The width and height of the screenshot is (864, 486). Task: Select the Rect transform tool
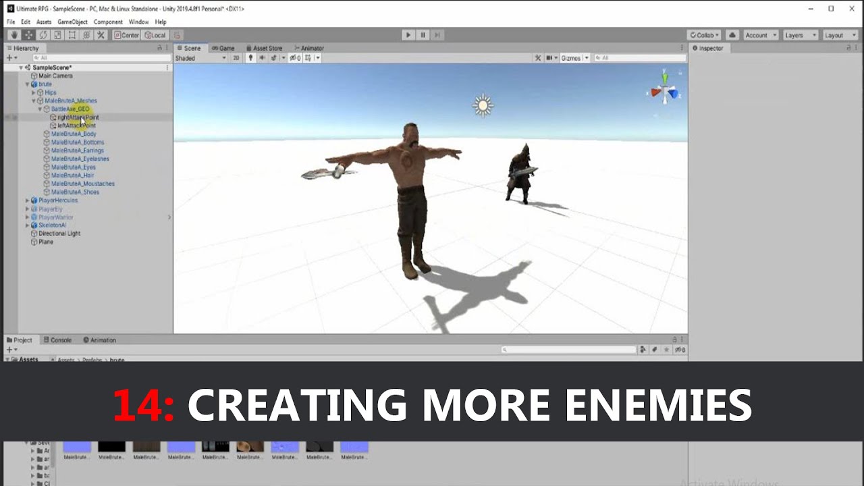click(x=72, y=35)
